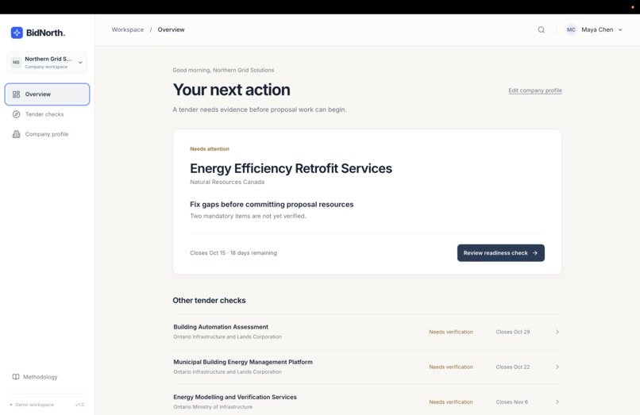Image resolution: width=640 pixels, height=415 pixels.
Task: Click the NG workspace avatar badge
Action: (x=16, y=63)
